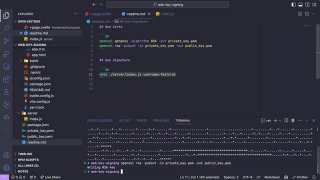Expand the NPM Scripts section
Viewport: 320px width, 180px height.
point(28,159)
